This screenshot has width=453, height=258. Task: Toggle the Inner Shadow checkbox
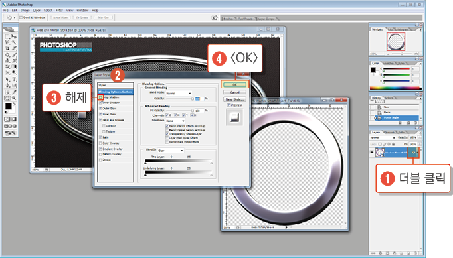pyautogui.click(x=100, y=103)
